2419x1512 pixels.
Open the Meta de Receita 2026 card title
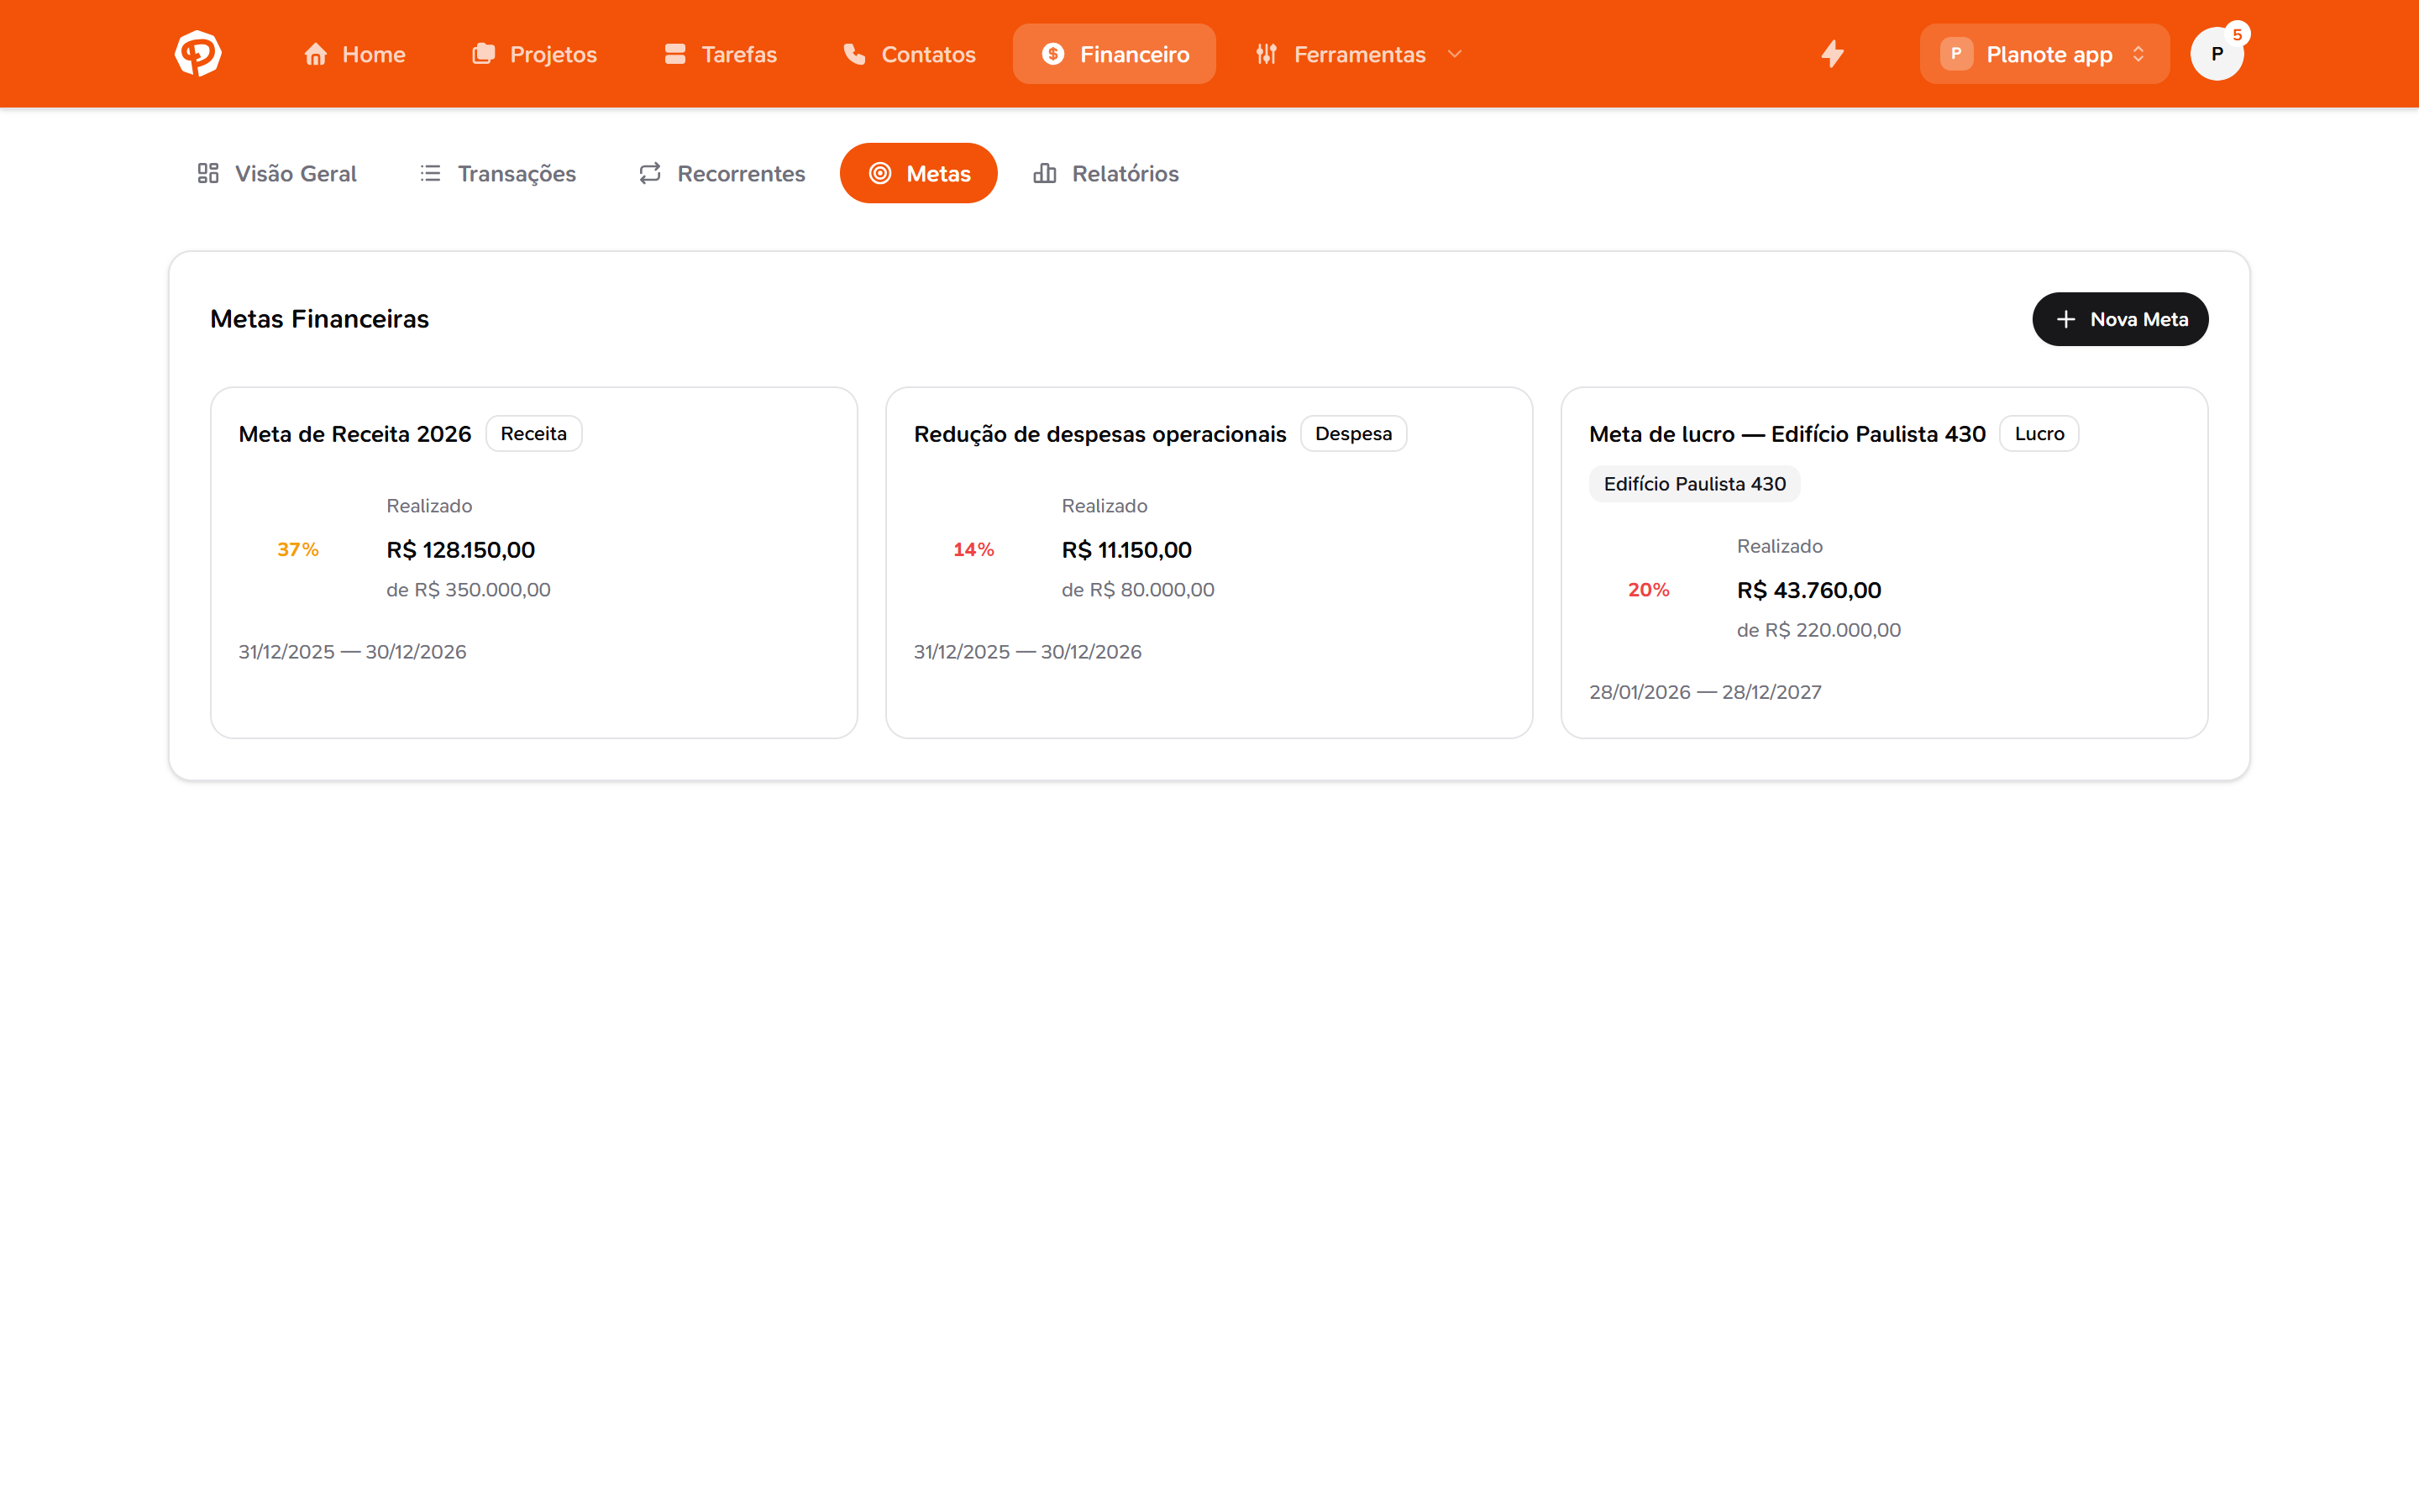coord(354,434)
